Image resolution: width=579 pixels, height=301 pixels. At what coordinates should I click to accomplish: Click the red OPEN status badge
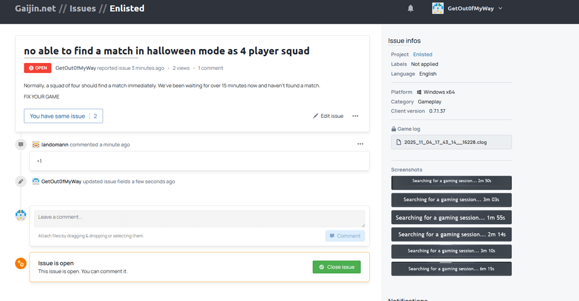click(38, 68)
